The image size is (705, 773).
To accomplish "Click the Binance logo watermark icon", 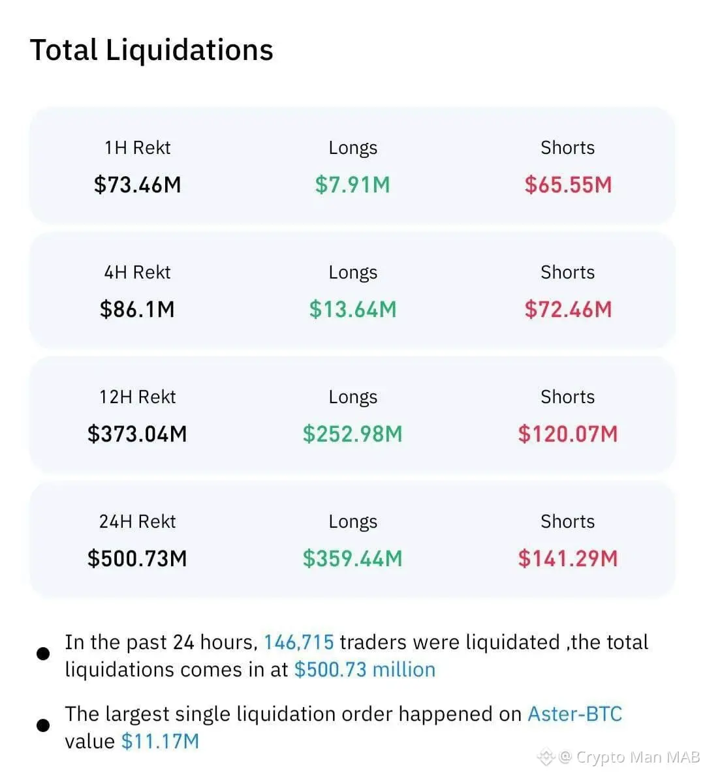I will point(546,757).
